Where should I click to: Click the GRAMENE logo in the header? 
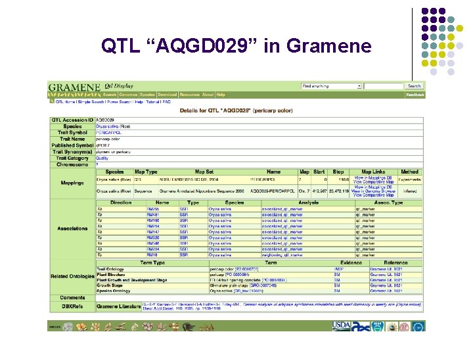click(x=74, y=87)
